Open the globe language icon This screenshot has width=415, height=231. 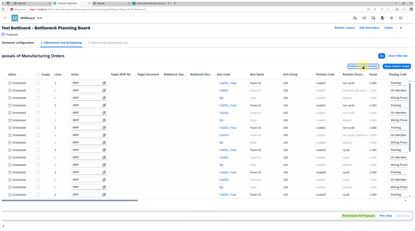click(382, 18)
